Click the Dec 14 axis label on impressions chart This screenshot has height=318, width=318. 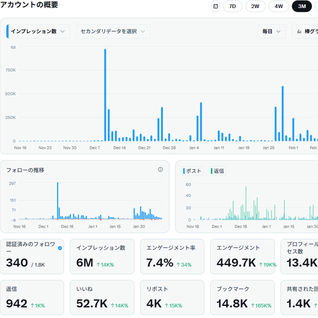(x=119, y=148)
